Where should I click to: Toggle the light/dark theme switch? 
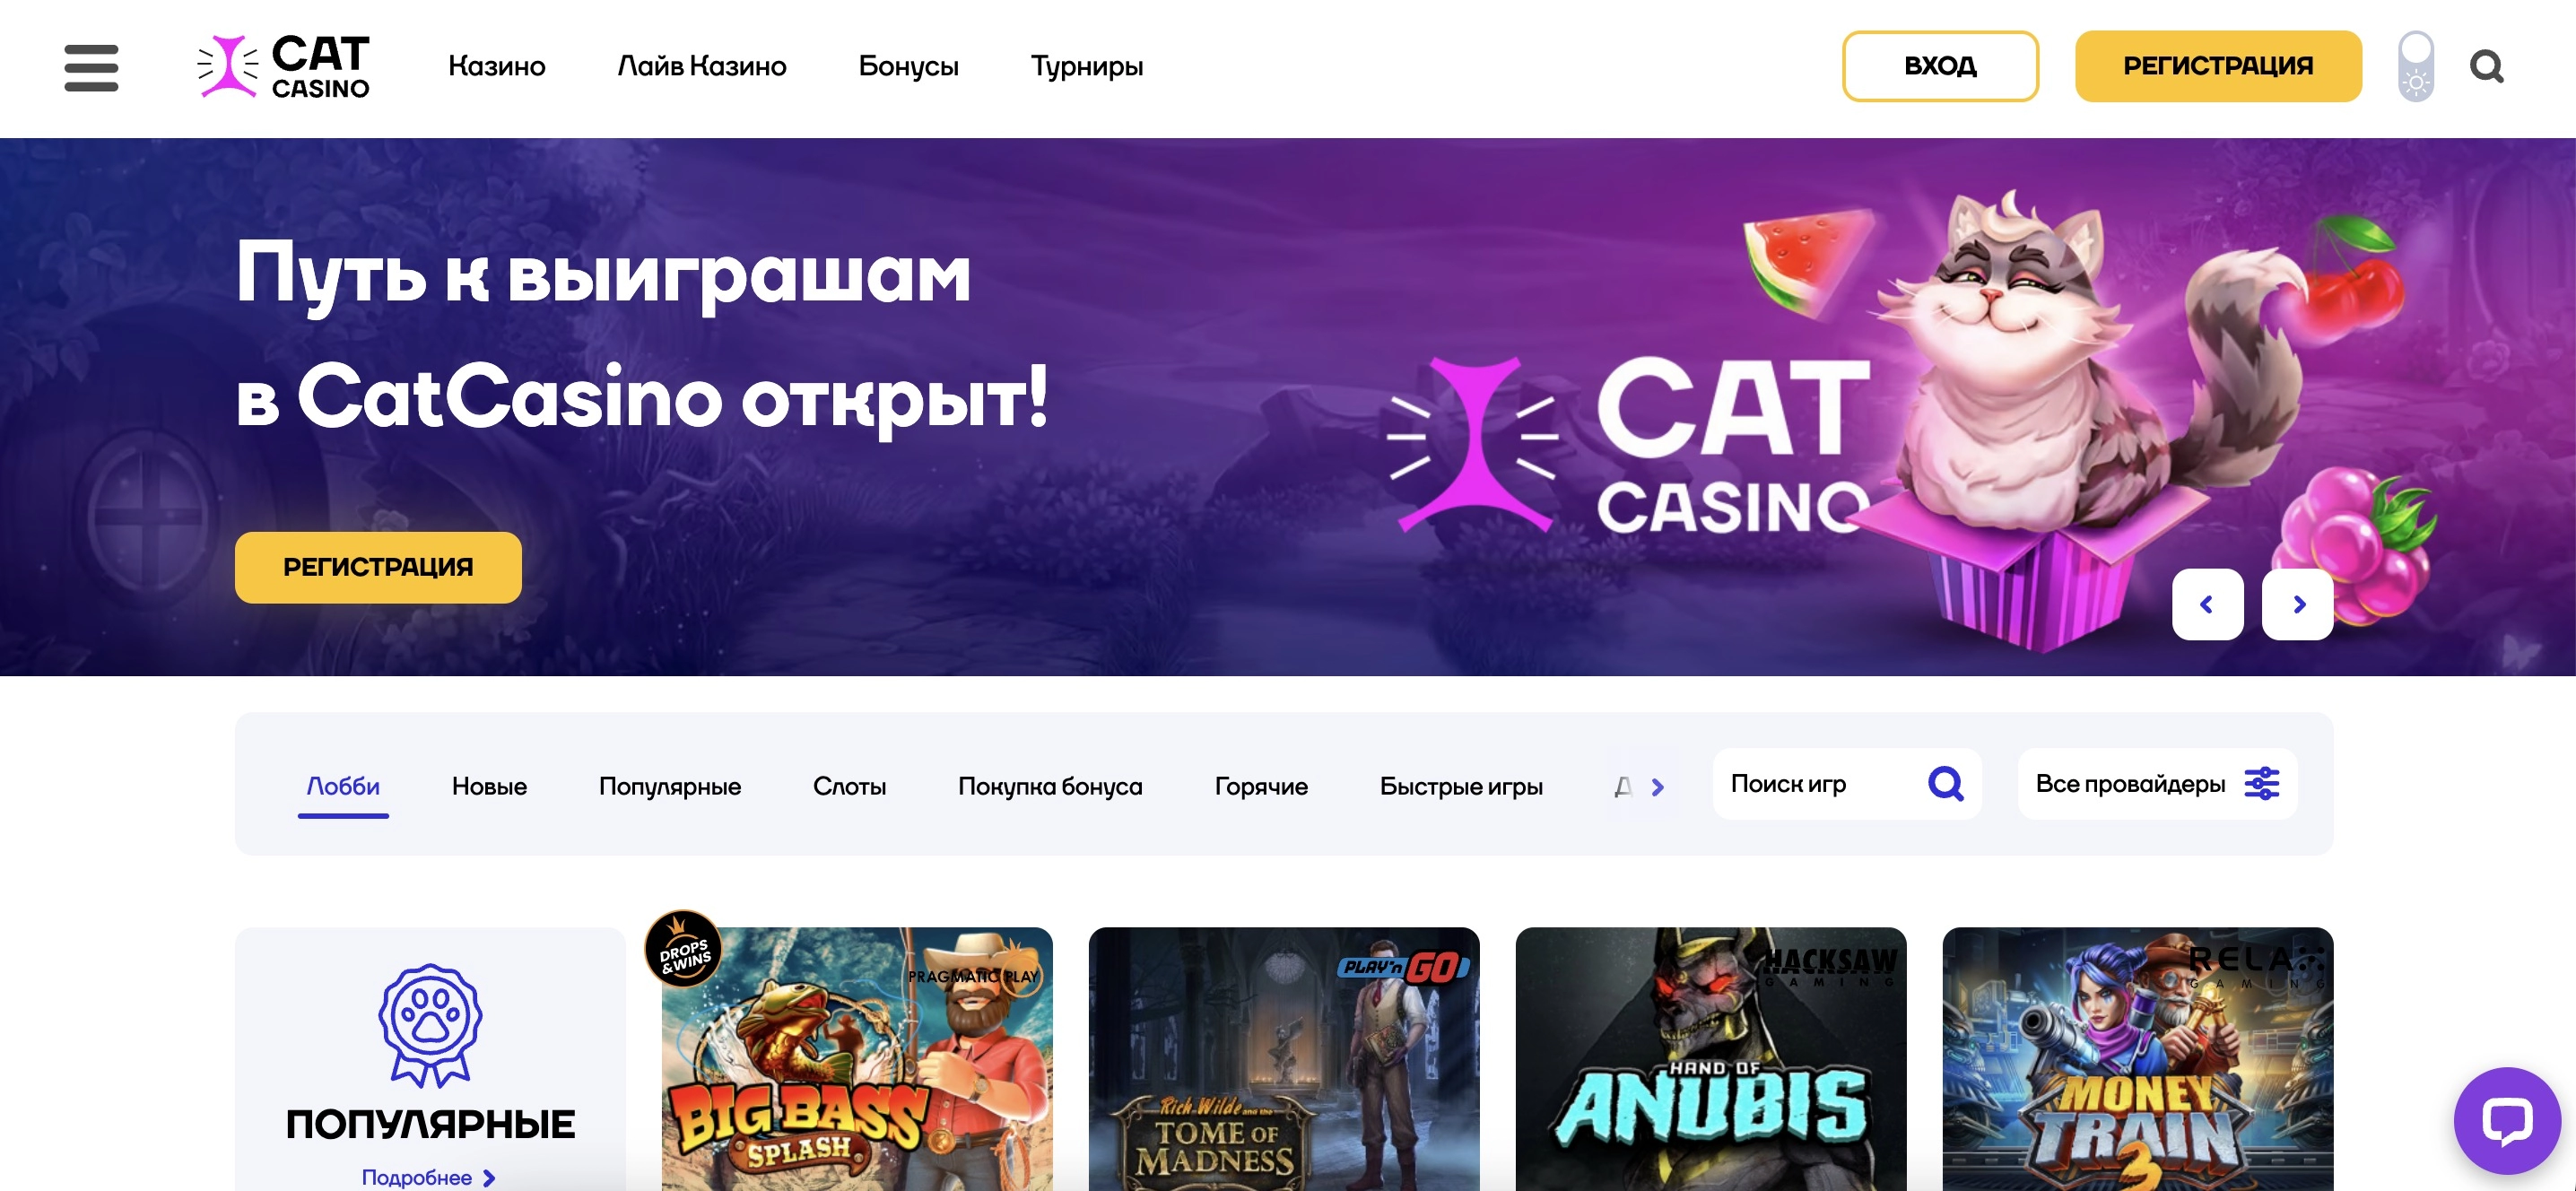tap(2415, 67)
